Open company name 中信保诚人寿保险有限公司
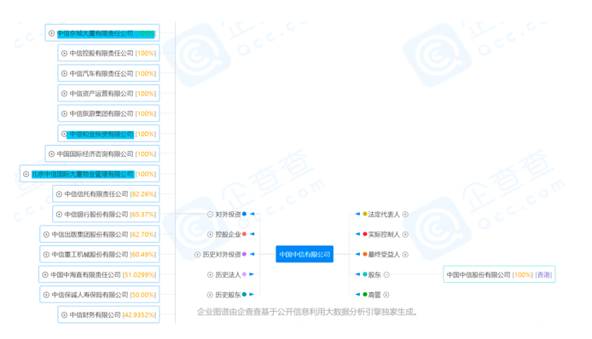Screen dimensions: 592x339 pos(90,295)
